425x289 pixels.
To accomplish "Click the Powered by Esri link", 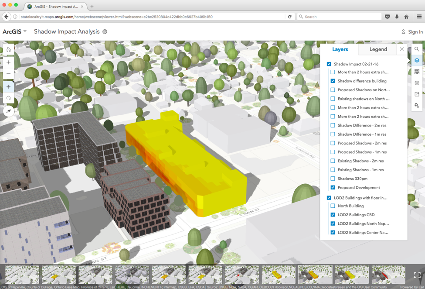I will click(412, 287).
